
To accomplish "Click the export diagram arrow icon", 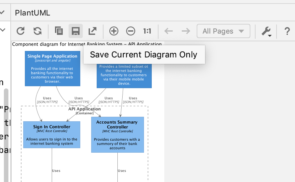I will pyautogui.click(x=93, y=31).
